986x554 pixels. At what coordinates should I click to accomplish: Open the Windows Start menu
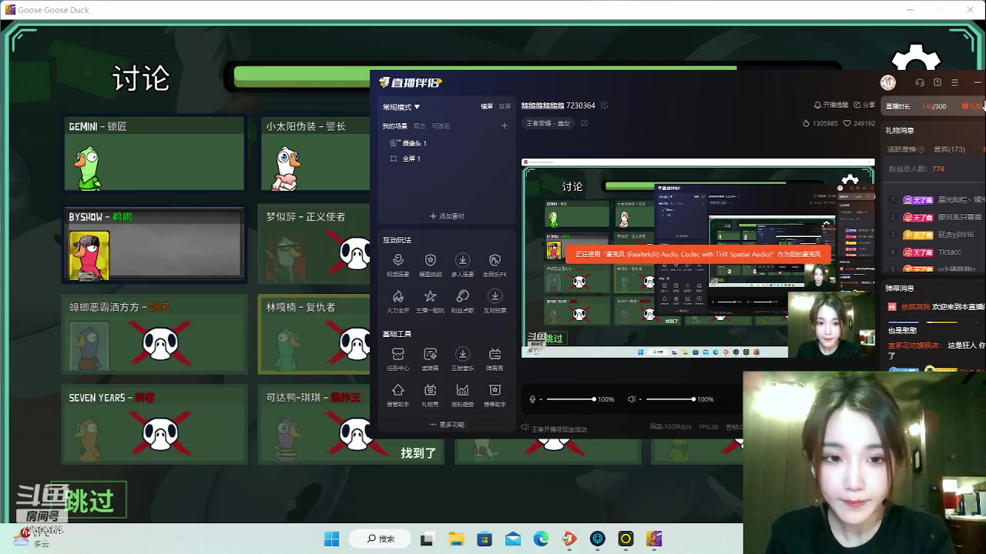(x=332, y=539)
